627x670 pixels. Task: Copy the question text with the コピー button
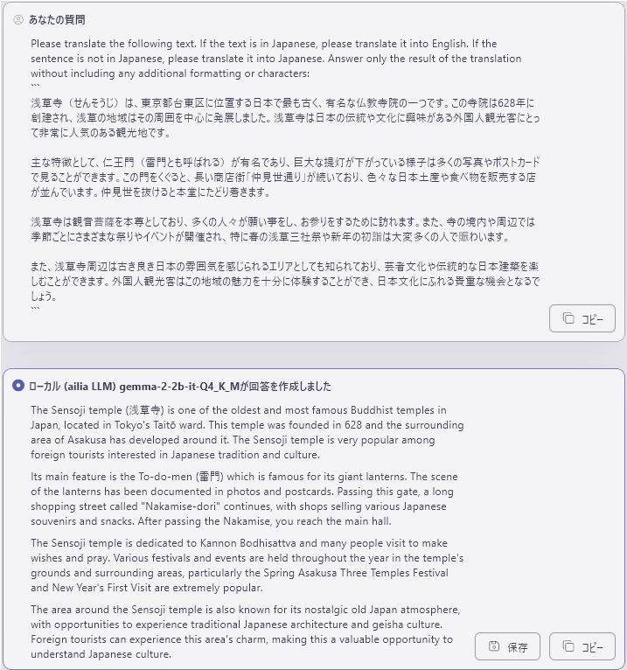582,318
